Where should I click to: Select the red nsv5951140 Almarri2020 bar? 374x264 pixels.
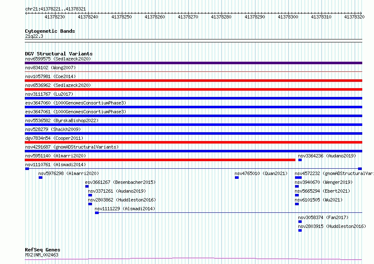[160, 160]
